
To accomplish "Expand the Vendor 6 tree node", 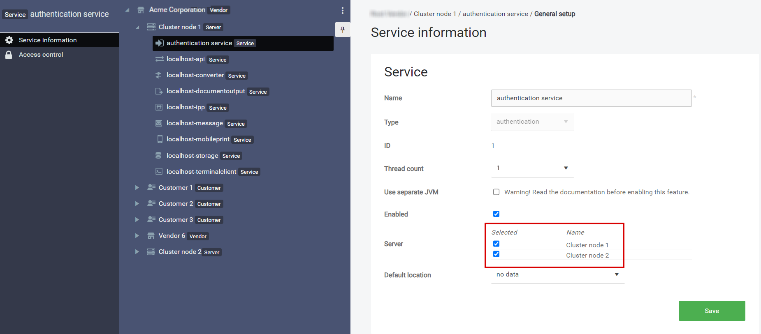I will click(x=137, y=236).
